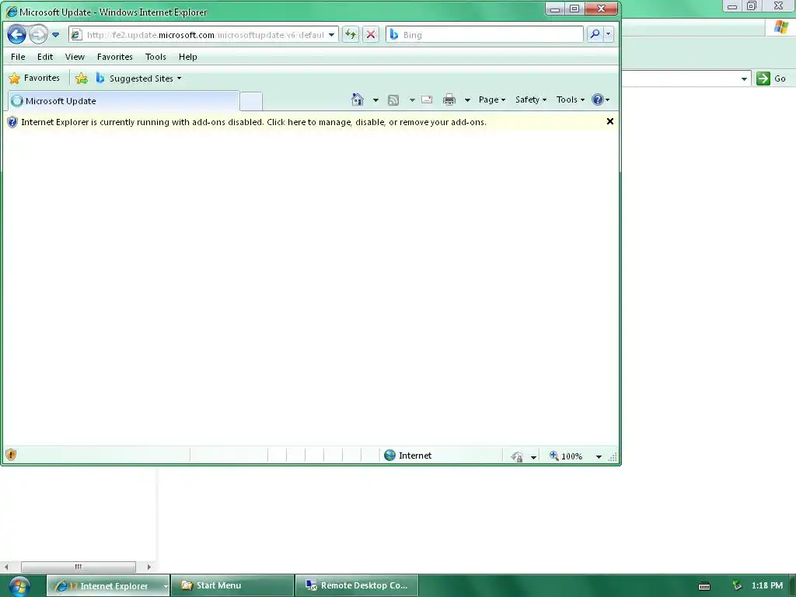Click the IE page icon in address bar
This screenshot has width=796, height=597.
pyautogui.click(x=76, y=34)
